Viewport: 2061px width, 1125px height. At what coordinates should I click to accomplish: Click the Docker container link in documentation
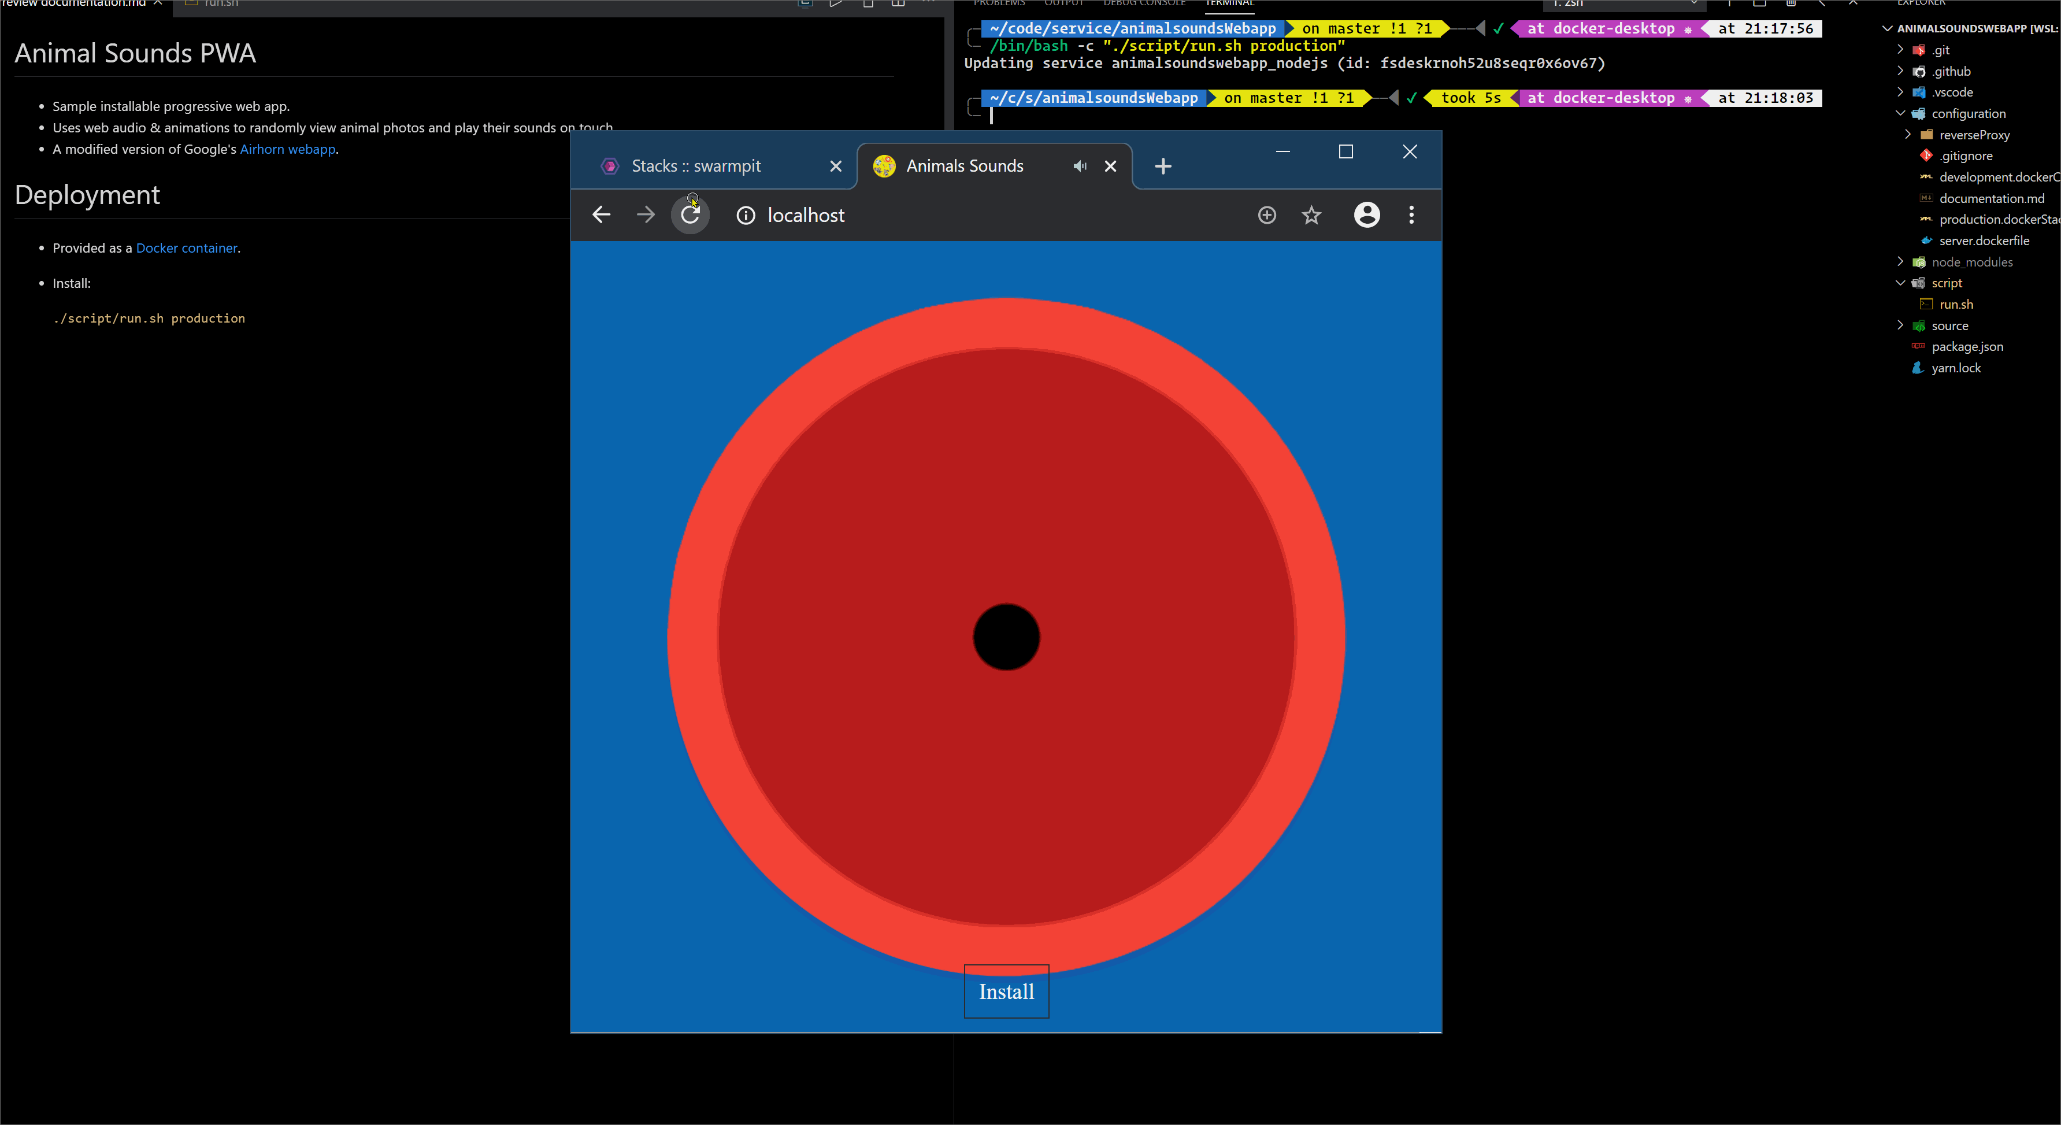186,247
